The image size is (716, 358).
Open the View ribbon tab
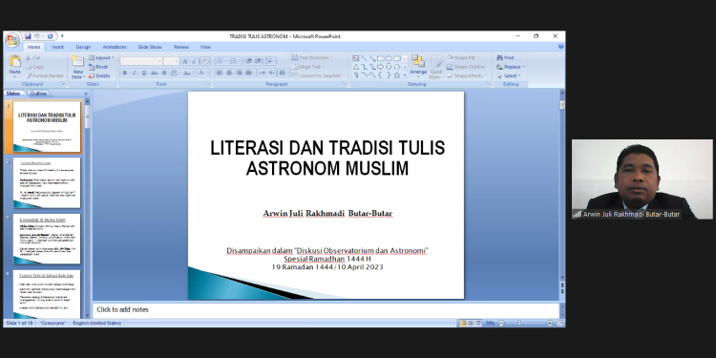(x=205, y=47)
